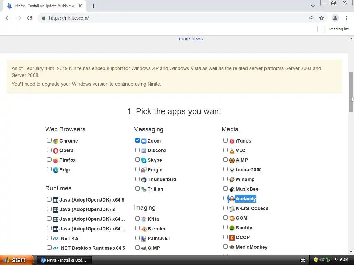Click the iTunes app icon

pyautogui.click(x=232, y=141)
